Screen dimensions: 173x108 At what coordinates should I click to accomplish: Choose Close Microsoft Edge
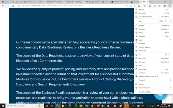[x=153, y=92]
